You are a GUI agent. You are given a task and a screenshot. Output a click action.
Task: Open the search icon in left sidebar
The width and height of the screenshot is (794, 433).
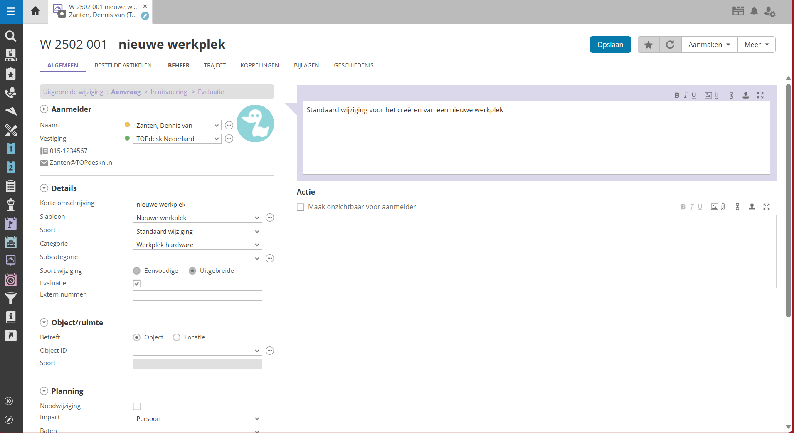11,36
